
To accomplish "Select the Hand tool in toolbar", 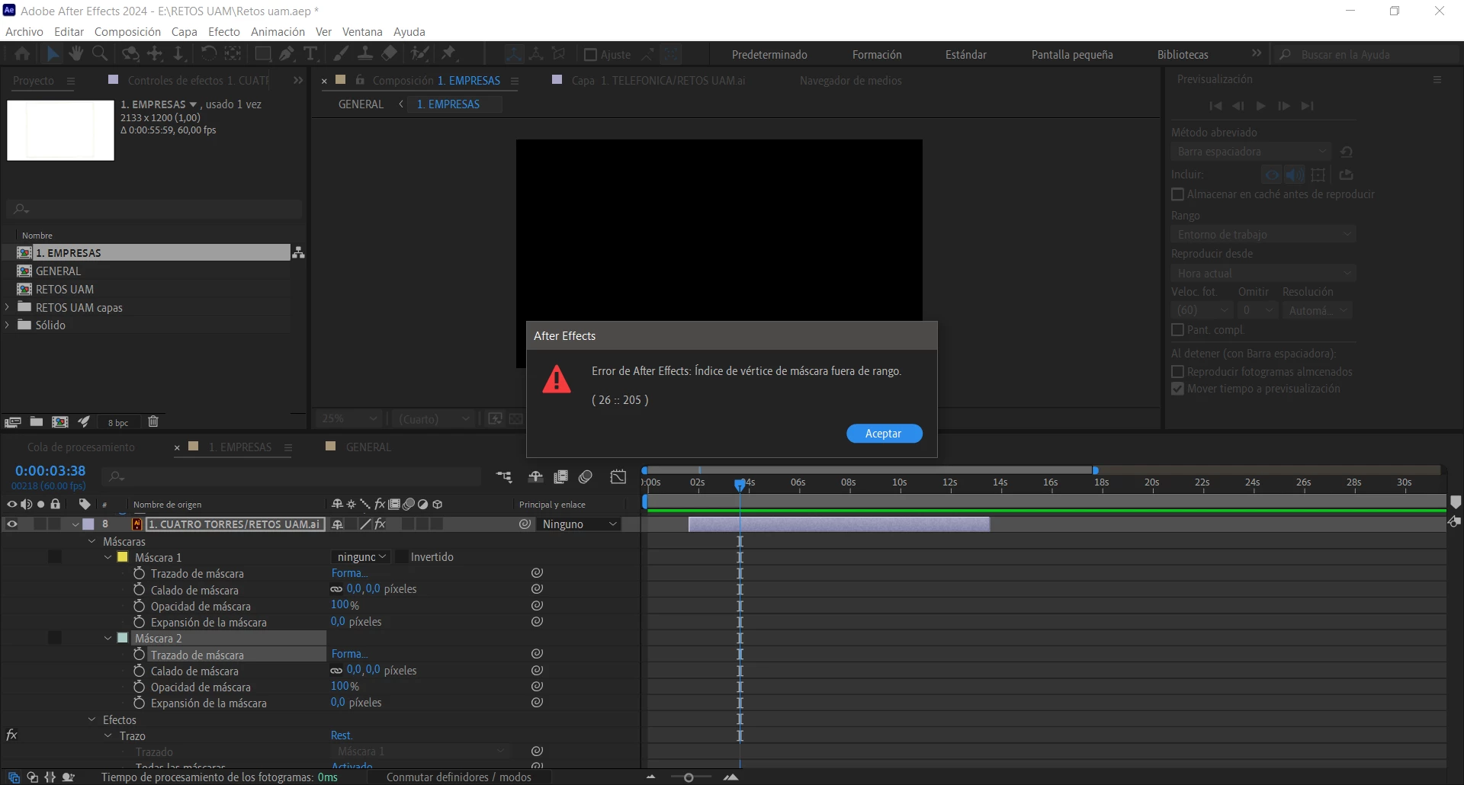I will [75, 53].
